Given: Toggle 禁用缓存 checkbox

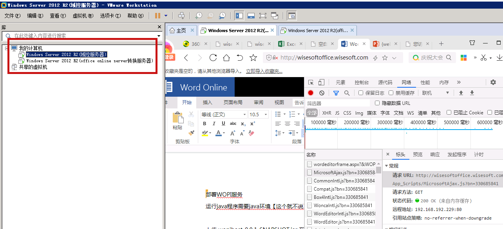Looking at the screenshot, I should click(391, 93).
